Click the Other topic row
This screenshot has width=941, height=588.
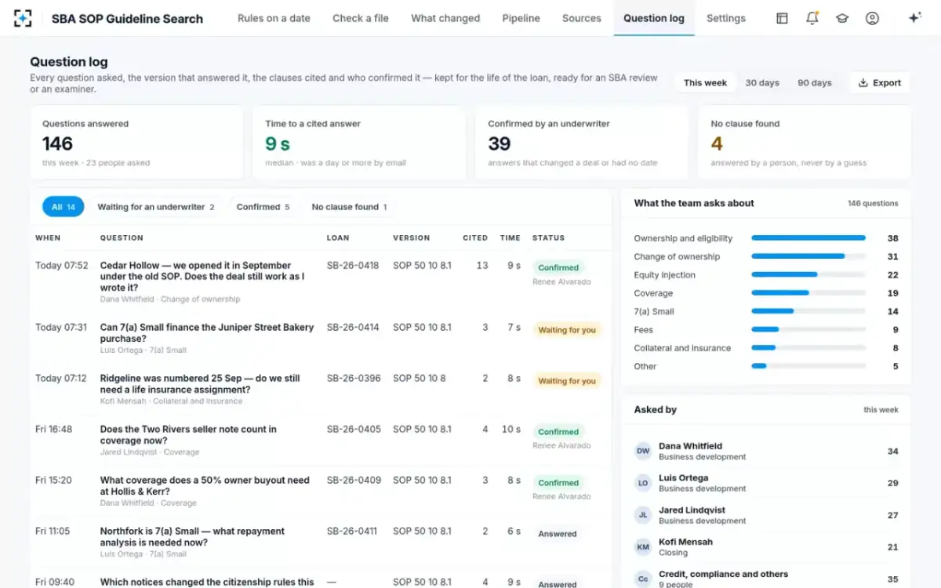tap(766, 366)
